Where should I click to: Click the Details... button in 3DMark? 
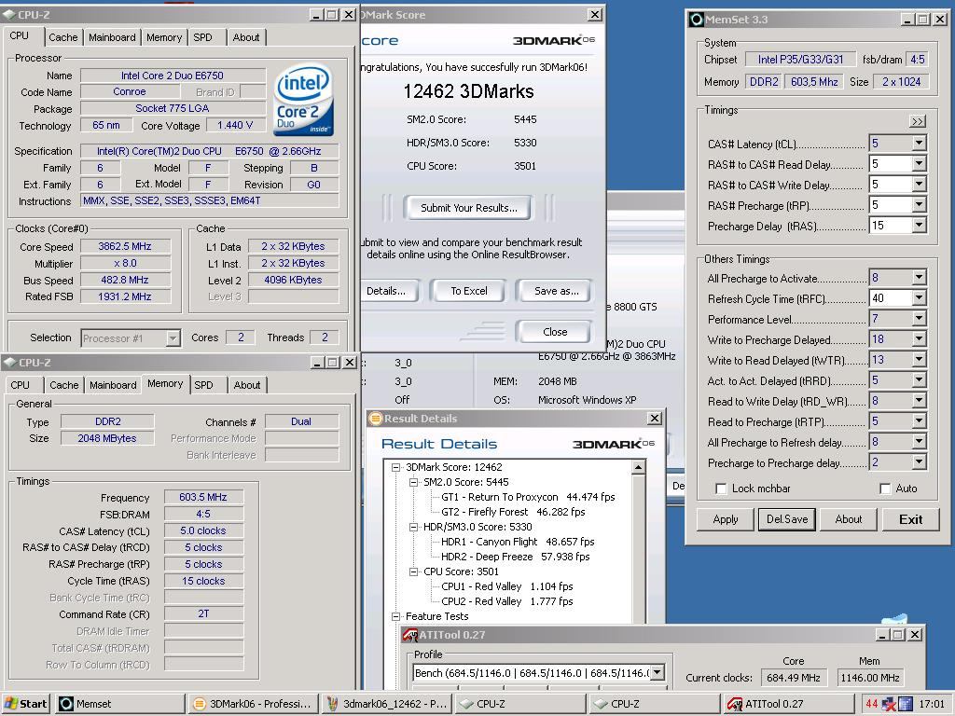[387, 291]
